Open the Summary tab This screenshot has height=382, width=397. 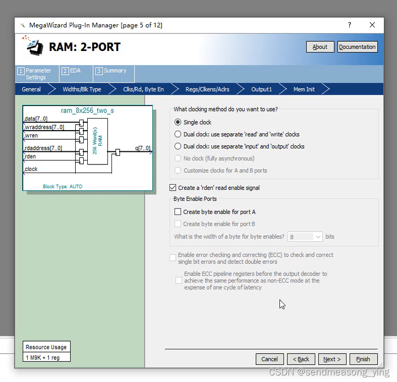(x=114, y=74)
